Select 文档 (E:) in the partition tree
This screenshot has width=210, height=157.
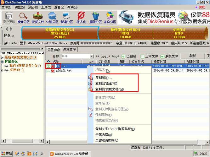click(x=16, y=70)
